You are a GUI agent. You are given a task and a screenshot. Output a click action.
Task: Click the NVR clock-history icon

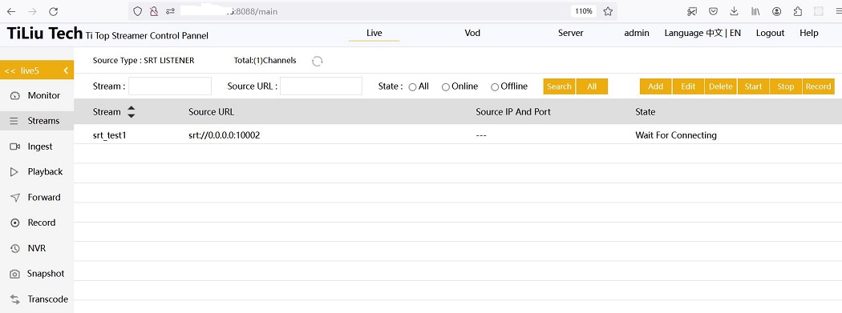click(15, 249)
